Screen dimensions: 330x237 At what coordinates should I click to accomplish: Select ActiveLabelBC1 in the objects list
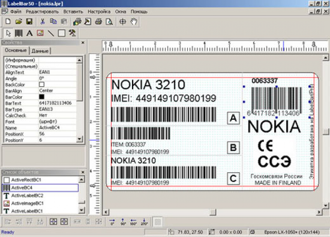pos(40,211)
